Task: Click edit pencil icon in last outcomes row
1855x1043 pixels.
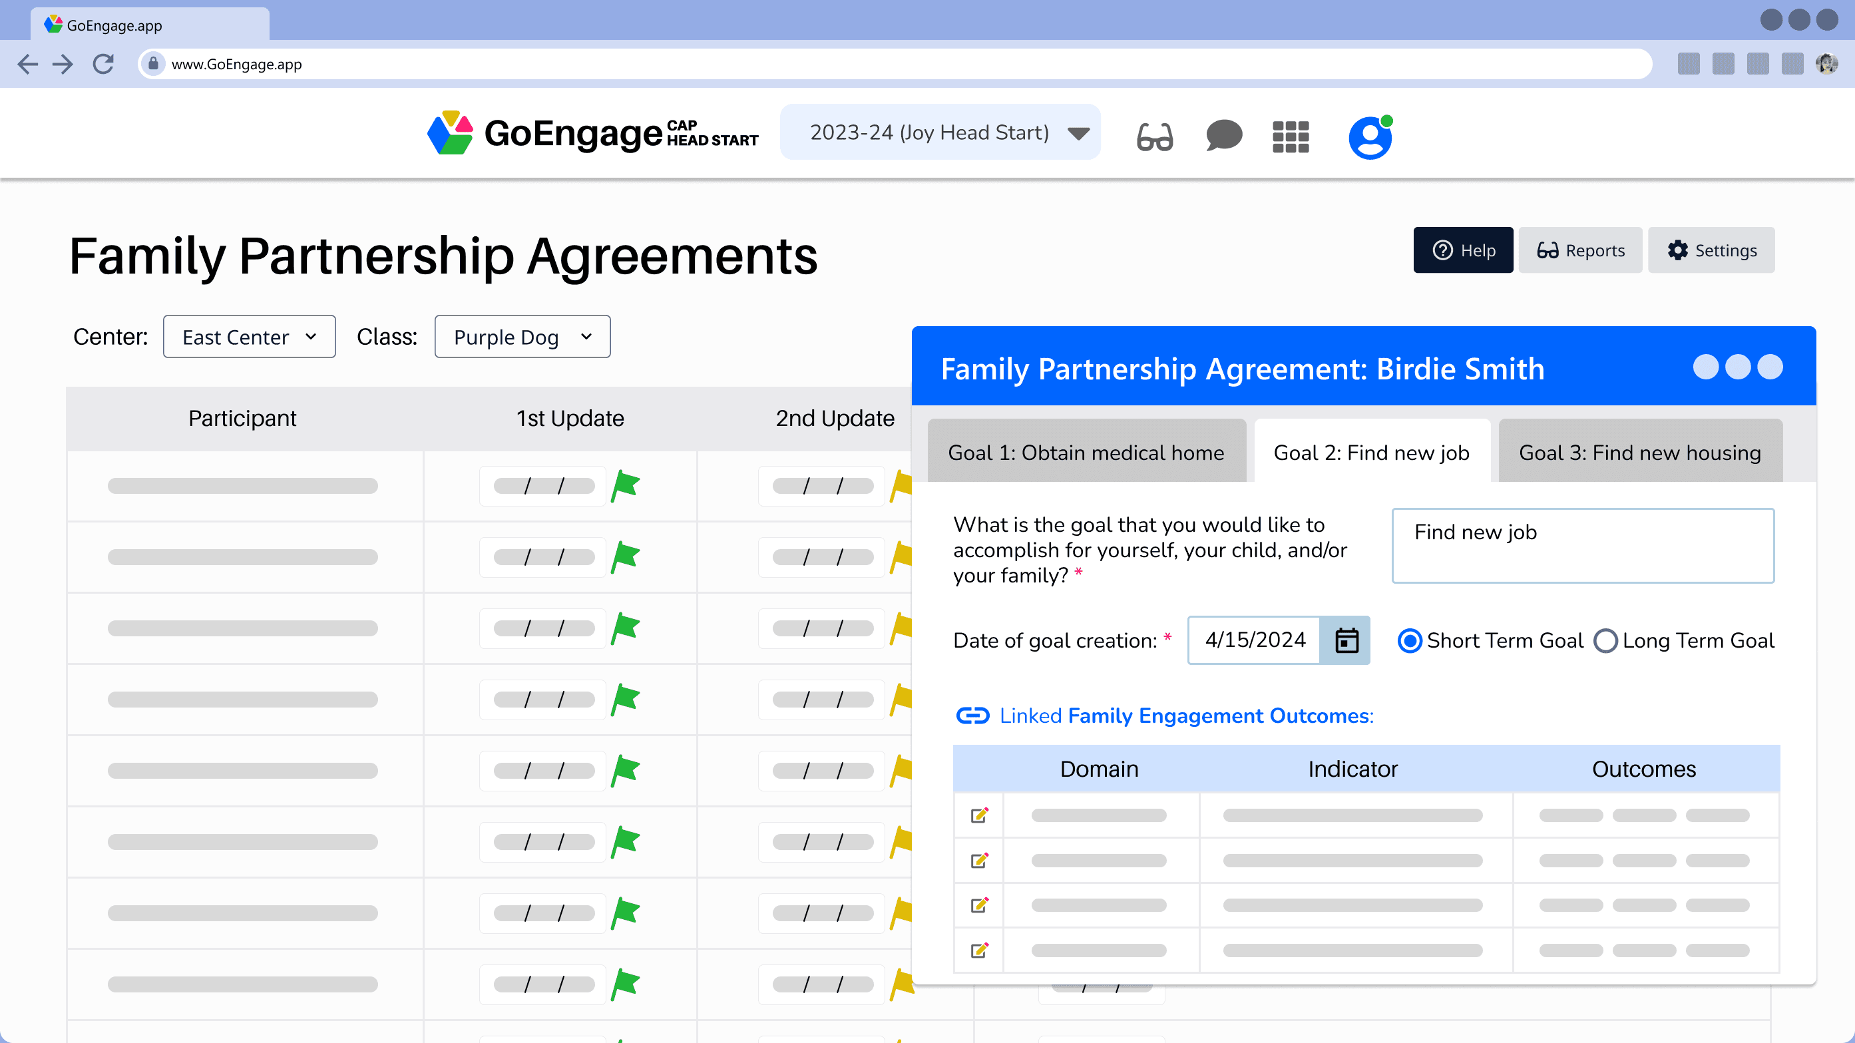Action: click(x=979, y=949)
